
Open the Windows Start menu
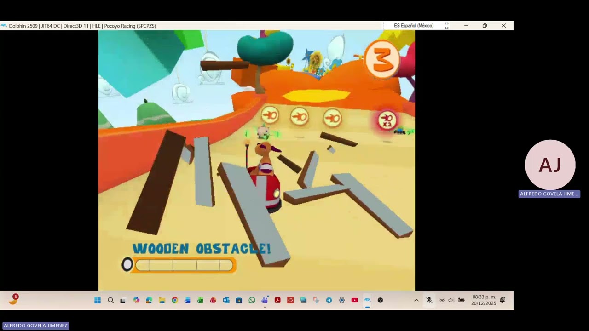pyautogui.click(x=98, y=300)
